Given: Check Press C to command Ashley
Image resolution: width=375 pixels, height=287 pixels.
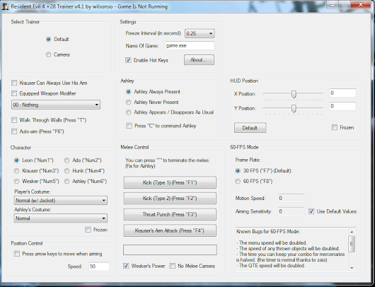Looking at the screenshot, I should (x=129, y=126).
